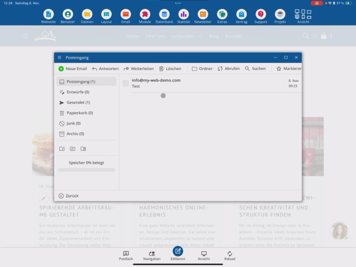This screenshot has height=267, width=356.
Task: Toggle the Posteingang hamburger menu
Action: pos(60,58)
